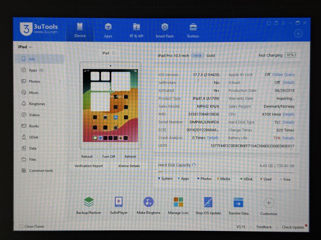Click the System legend color swatch
The image size is (321, 240).
point(159,178)
